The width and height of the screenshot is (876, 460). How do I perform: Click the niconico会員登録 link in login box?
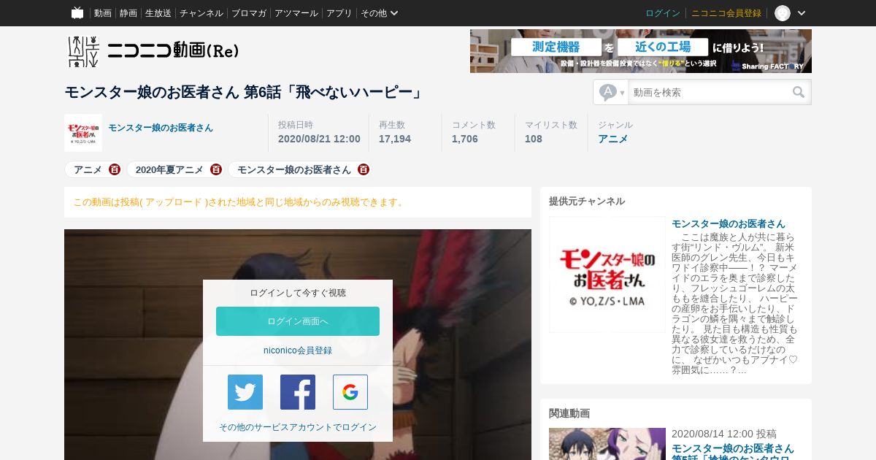coord(298,350)
